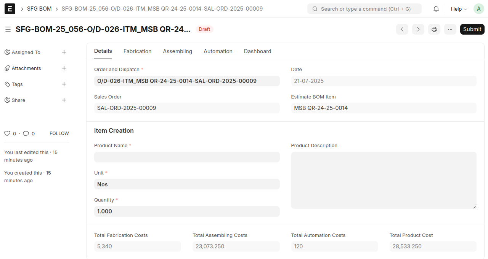This screenshot has width=488, height=259.
Task: Navigate to SFG BOM breadcrumb link
Action: 39,9
